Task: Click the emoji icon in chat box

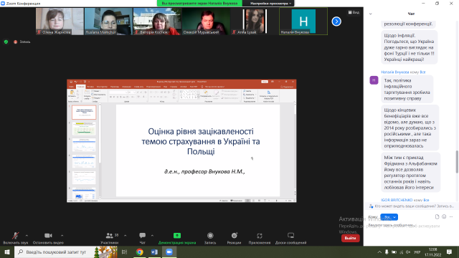Action: (x=444, y=216)
